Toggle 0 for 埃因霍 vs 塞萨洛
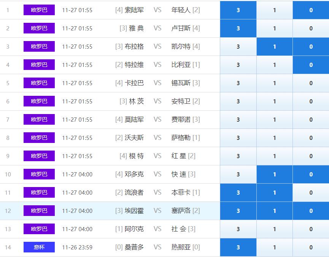This screenshot has width=329, height=257. click(x=311, y=211)
